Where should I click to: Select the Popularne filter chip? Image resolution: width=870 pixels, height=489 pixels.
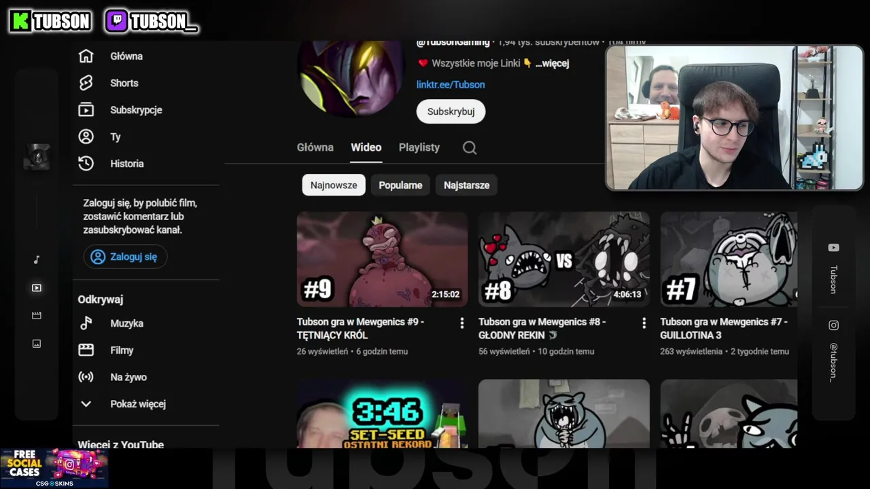[x=400, y=185]
